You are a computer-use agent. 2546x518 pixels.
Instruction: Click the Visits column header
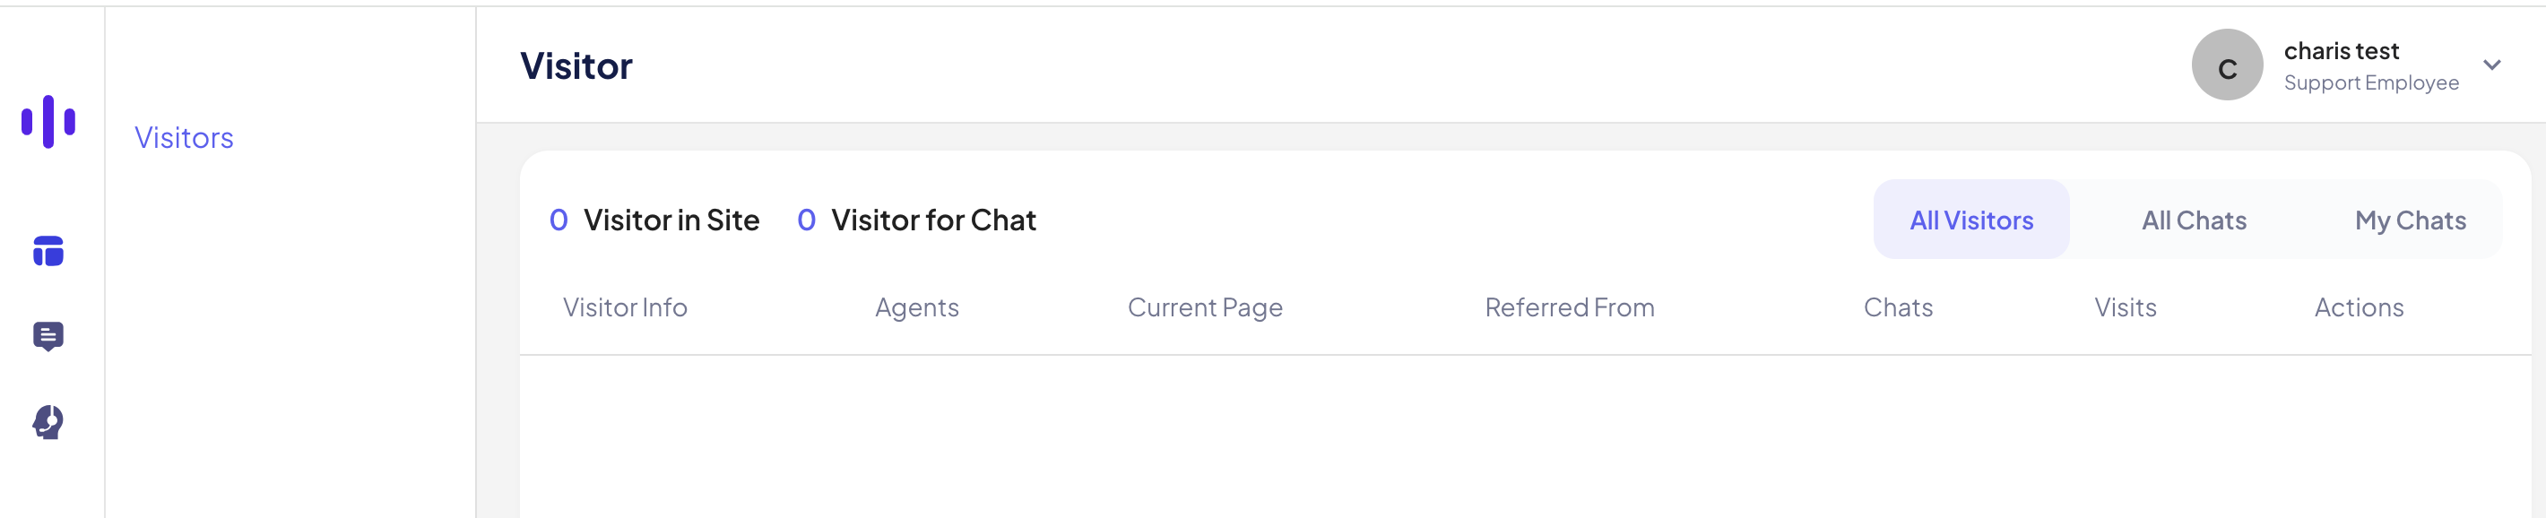tap(2125, 307)
